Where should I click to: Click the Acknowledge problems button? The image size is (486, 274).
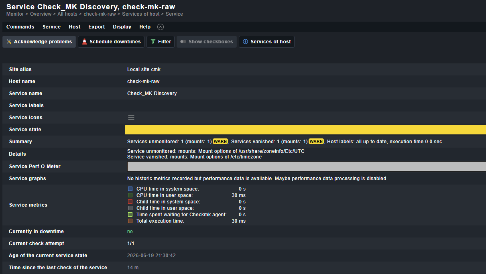[39, 42]
